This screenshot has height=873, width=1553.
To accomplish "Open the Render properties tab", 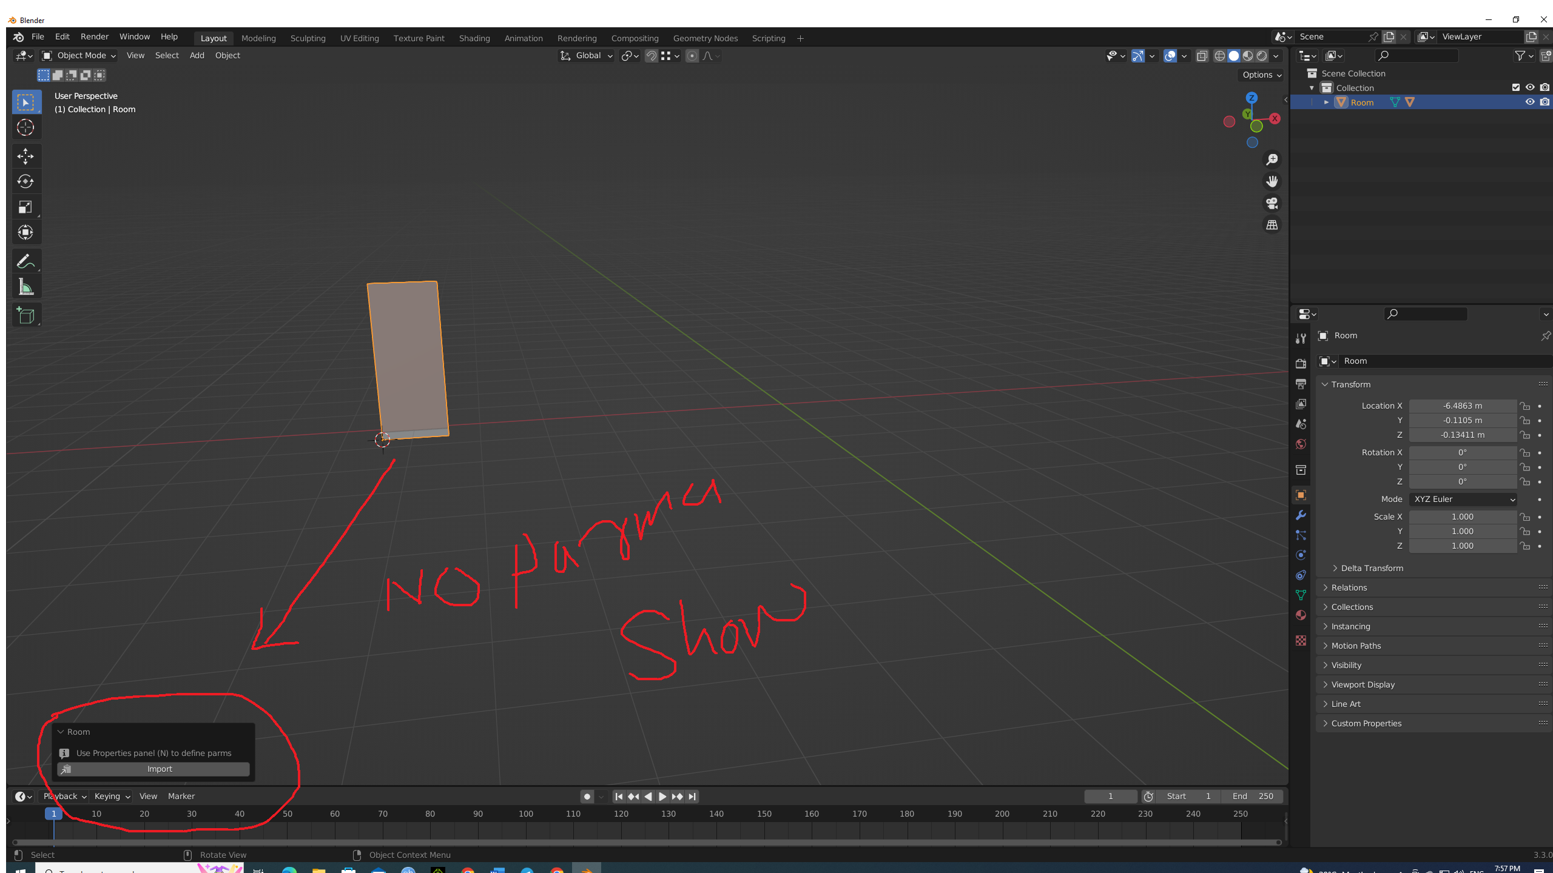I will point(1301,364).
